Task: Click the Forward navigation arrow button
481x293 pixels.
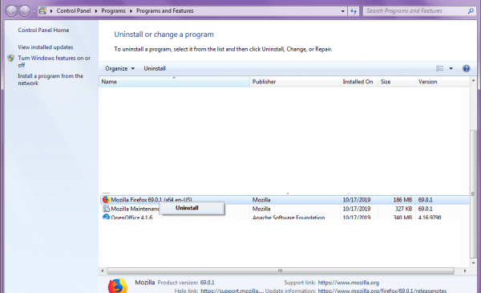Action: pos(25,11)
